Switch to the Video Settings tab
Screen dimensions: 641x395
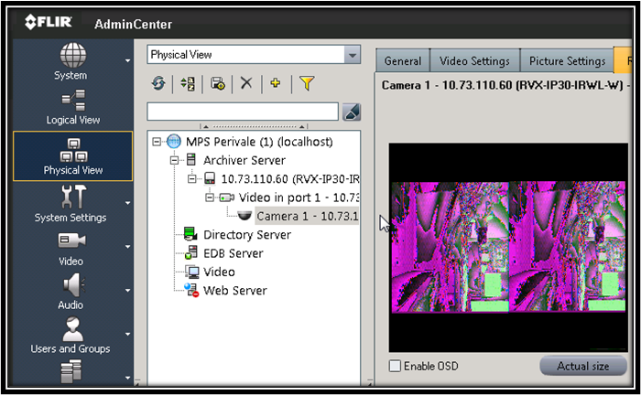point(473,61)
